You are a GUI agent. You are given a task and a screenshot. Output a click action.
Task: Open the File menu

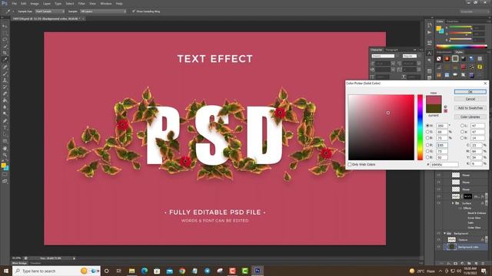pos(14,3)
